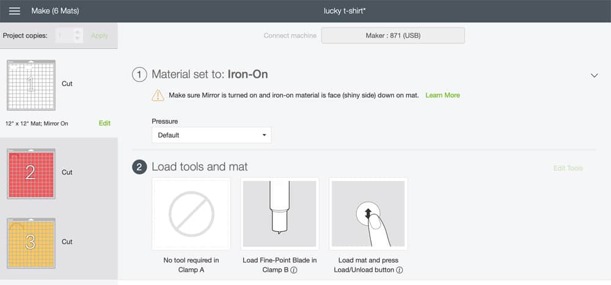The width and height of the screenshot is (611, 285).
Task: Open the Pressure Default dropdown
Action: point(211,135)
